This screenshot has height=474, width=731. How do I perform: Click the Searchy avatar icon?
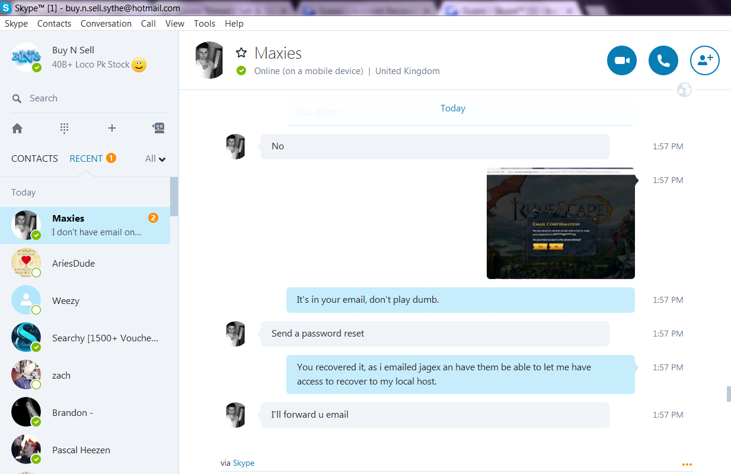(26, 338)
